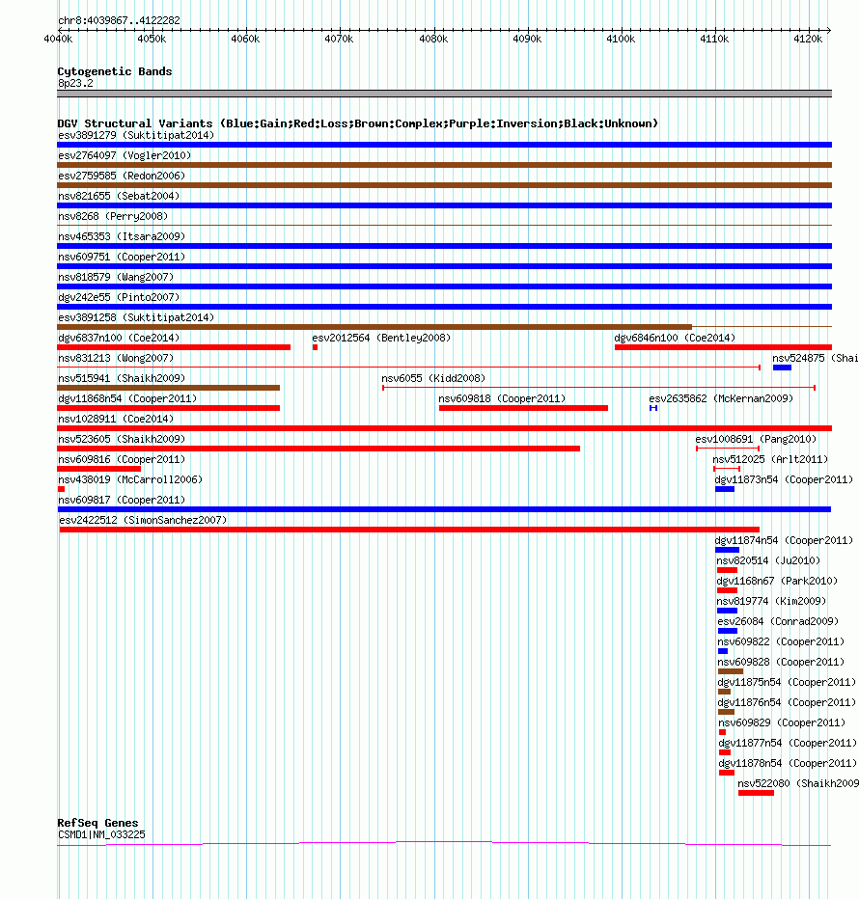The height and width of the screenshot is (899, 859).
Task: Click the nsv522080 variant label
Action: point(798,784)
